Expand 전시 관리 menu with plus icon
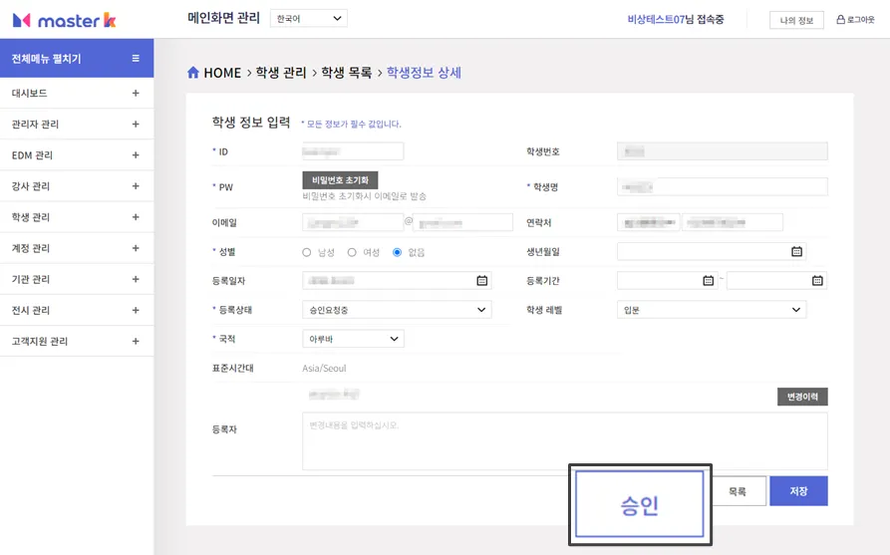The width and height of the screenshot is (890, 555). (136, 310)
